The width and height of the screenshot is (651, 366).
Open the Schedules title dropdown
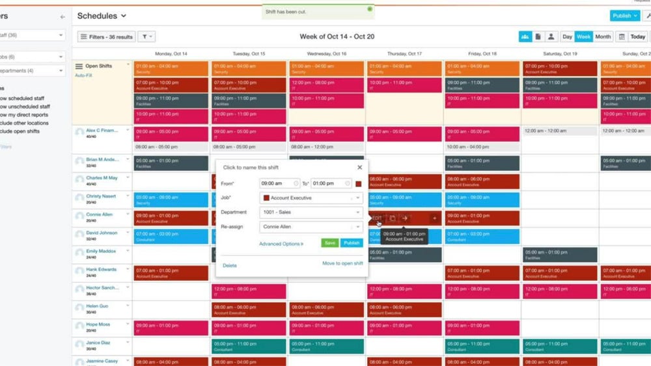pyautogui.click(x=102, y=16)
